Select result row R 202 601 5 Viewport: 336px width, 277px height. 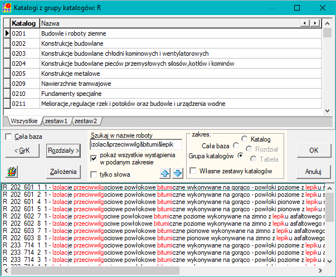coord(163,209)
